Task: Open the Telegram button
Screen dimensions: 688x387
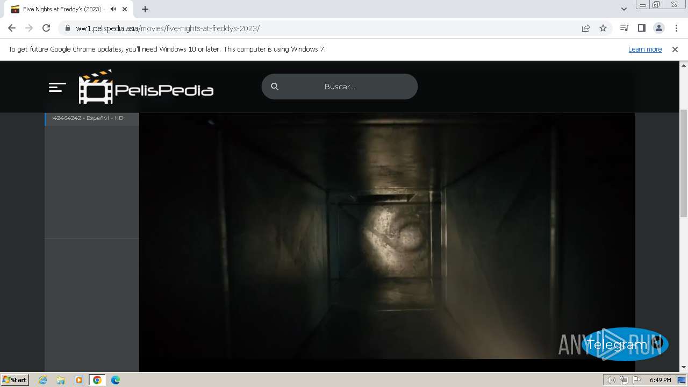Action: point(625,344)
